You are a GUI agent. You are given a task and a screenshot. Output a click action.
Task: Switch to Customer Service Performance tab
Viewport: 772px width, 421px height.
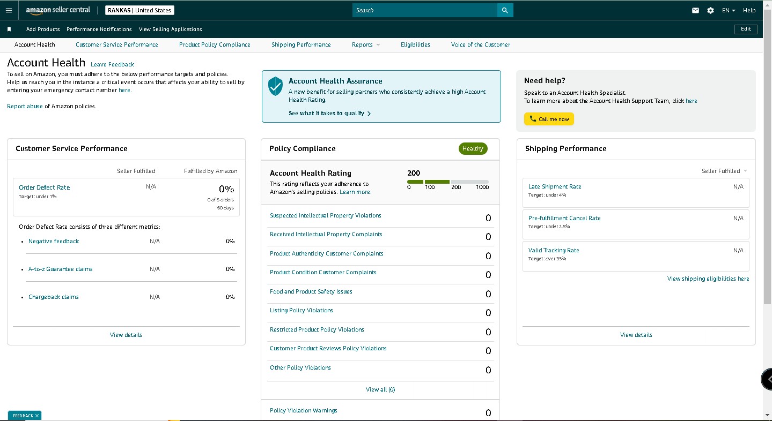[x=117, y=44]
